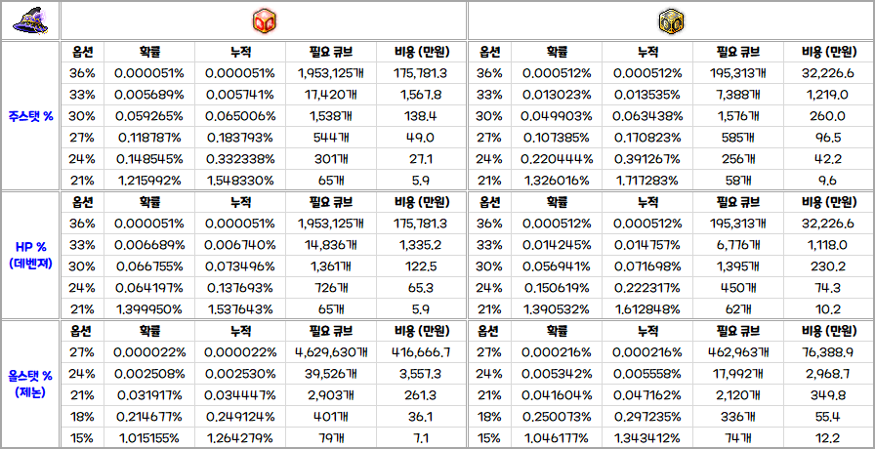The width and height of the screenshot is (875, 449).
Task: Select the cumulative value 1.717283%
Action: click(647, 181)
